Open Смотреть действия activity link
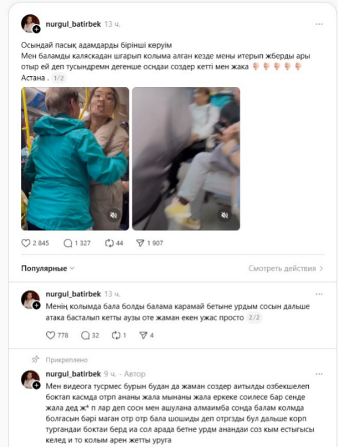The width and height of the screenshot is (338, 447). (x=286, y=269)
